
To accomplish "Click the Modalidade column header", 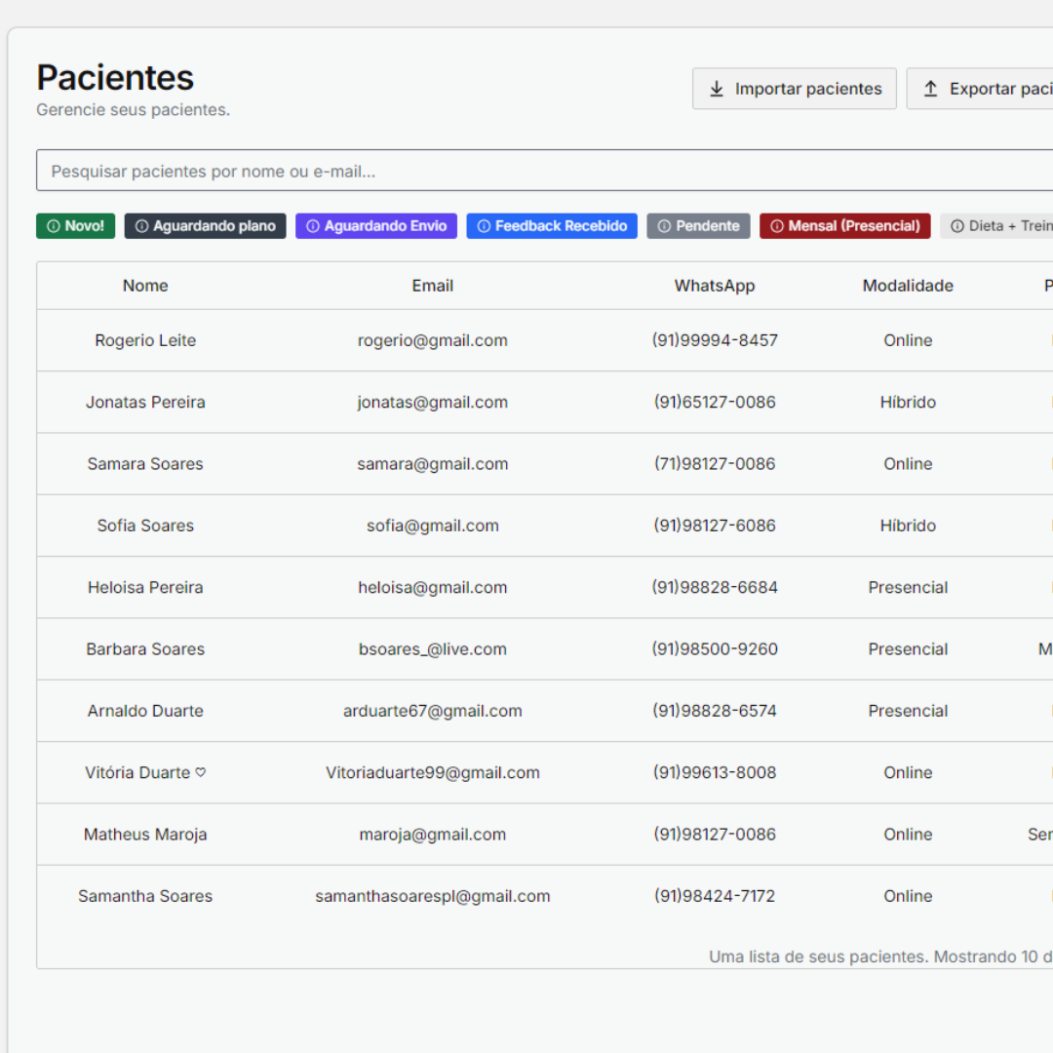I will coord(907,285).
